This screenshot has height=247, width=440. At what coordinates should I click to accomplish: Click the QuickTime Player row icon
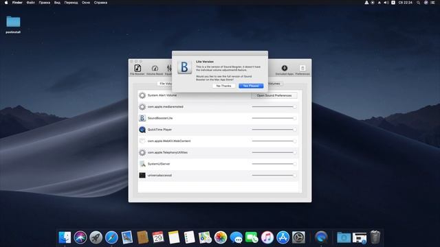click(142, 130)
